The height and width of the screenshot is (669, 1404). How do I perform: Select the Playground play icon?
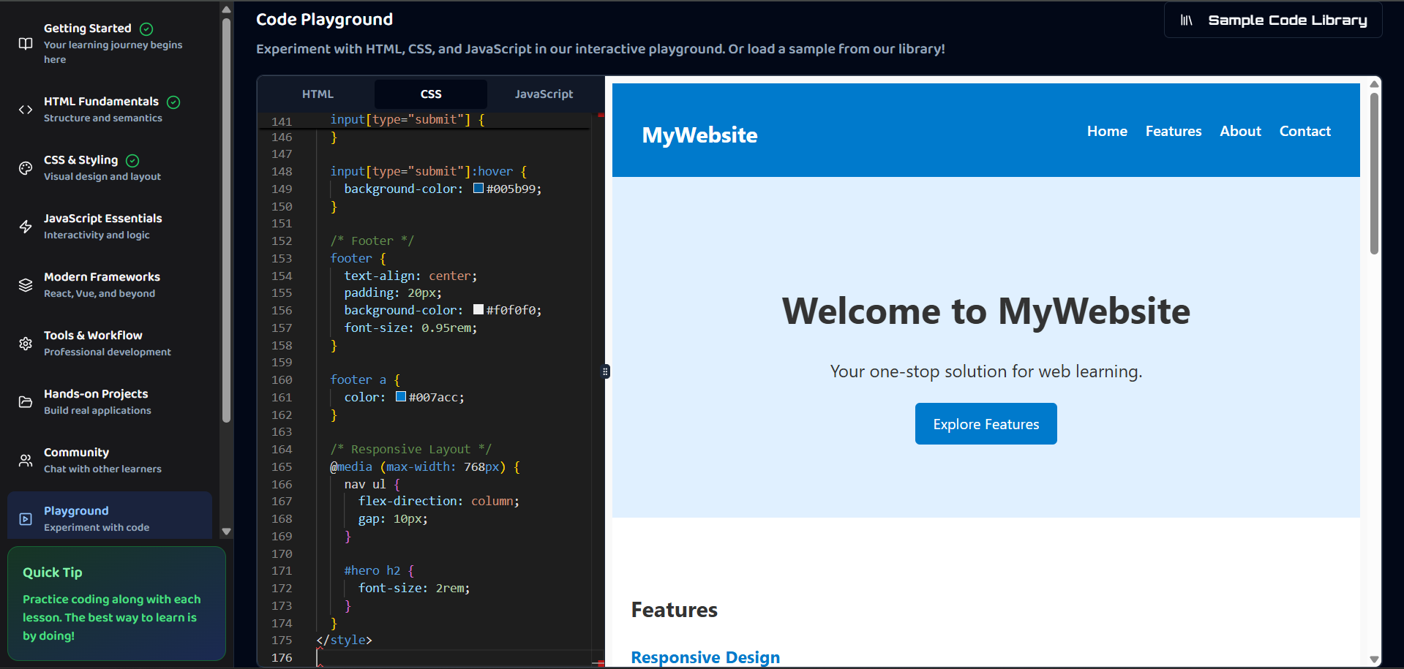(26, 518)
